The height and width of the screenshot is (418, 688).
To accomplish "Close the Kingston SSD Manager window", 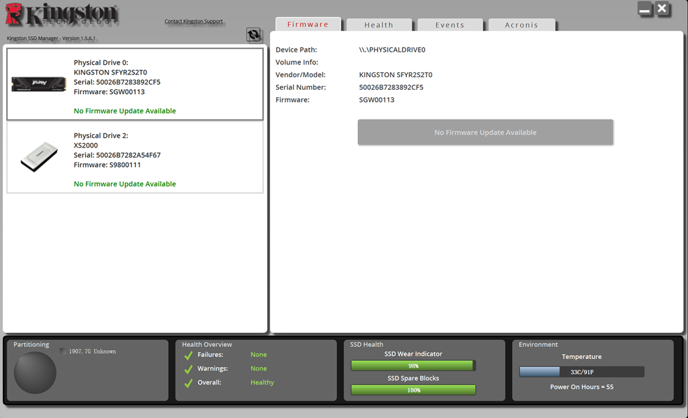I will [x=662, y=8].
